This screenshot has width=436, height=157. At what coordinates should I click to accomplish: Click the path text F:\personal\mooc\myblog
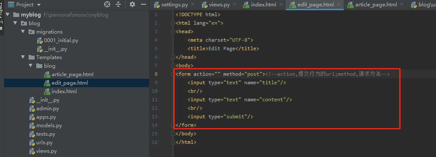click(76, 15)
